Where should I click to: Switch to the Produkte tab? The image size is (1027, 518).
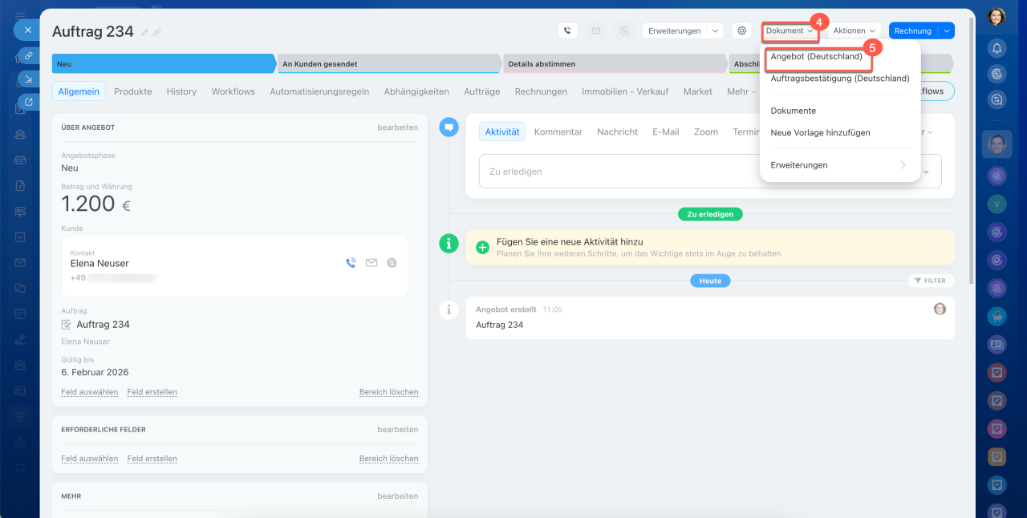pos(132,91)
